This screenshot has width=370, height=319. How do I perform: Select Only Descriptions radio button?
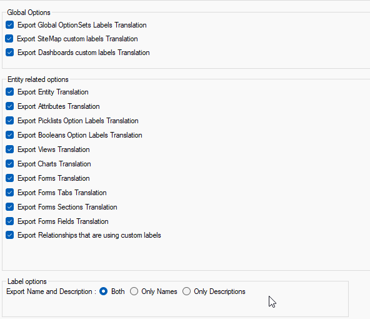pos(186,291)
